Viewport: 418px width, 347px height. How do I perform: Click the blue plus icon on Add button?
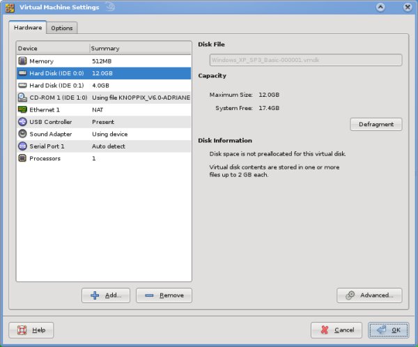coord(95,295)
